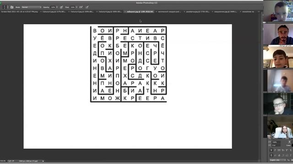Select the fourth blurry participant video thumbnail

(278, 81)
